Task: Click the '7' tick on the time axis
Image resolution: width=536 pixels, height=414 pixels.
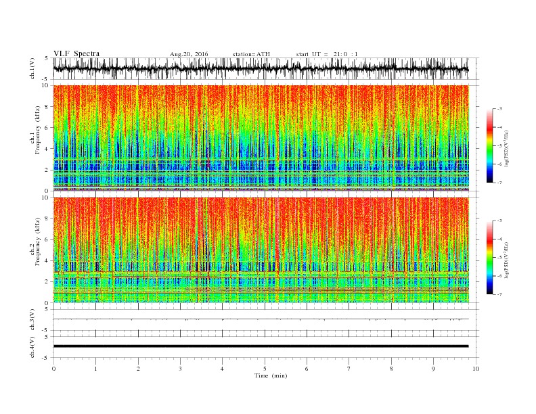Action: (349, 369)
